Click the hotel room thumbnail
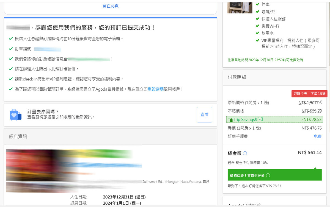330x207 pixels. pyautogui.click(x=240, y=8)
